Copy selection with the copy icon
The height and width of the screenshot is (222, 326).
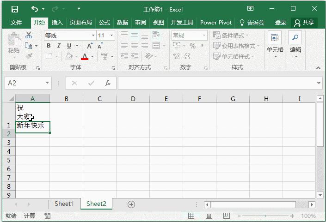point(29,46)
